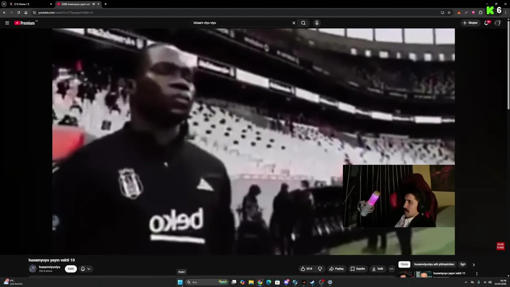Screen dimensions: 510x287
Task: Open Windows Start button
Action: click(180, 282)
